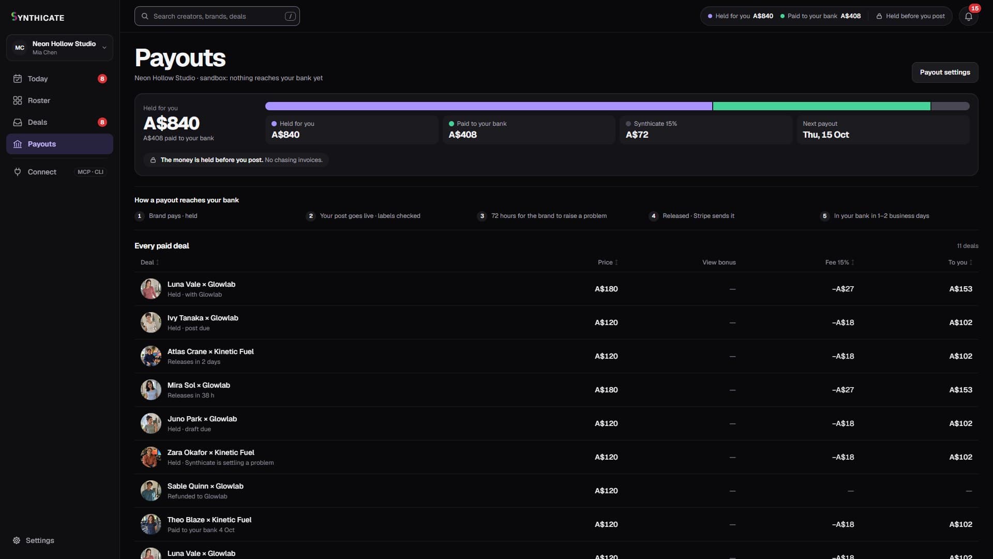
Task: Open the Mira Sol × Glowlab deal row
Action: pyautogui.click(x=556, y=390)
